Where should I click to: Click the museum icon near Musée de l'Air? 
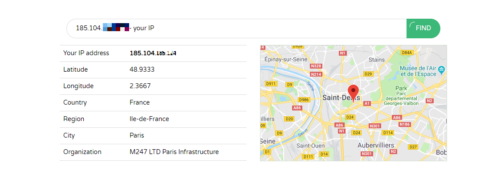click(441, 70)
